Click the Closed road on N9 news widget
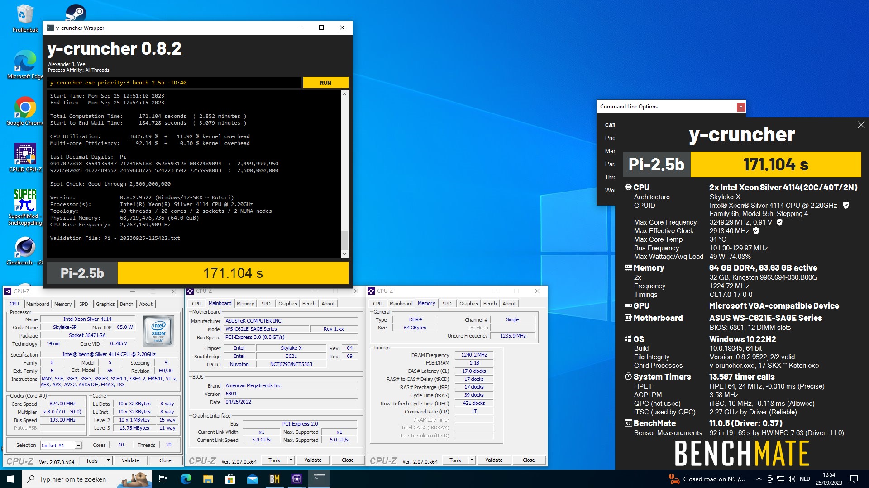The image size is (869, 488). 707,479
